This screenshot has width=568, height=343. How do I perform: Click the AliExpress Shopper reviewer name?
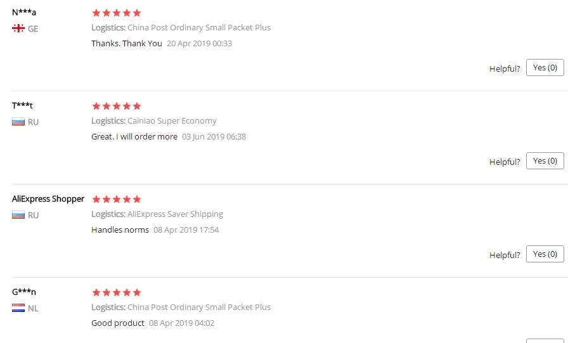pos(48,199)
